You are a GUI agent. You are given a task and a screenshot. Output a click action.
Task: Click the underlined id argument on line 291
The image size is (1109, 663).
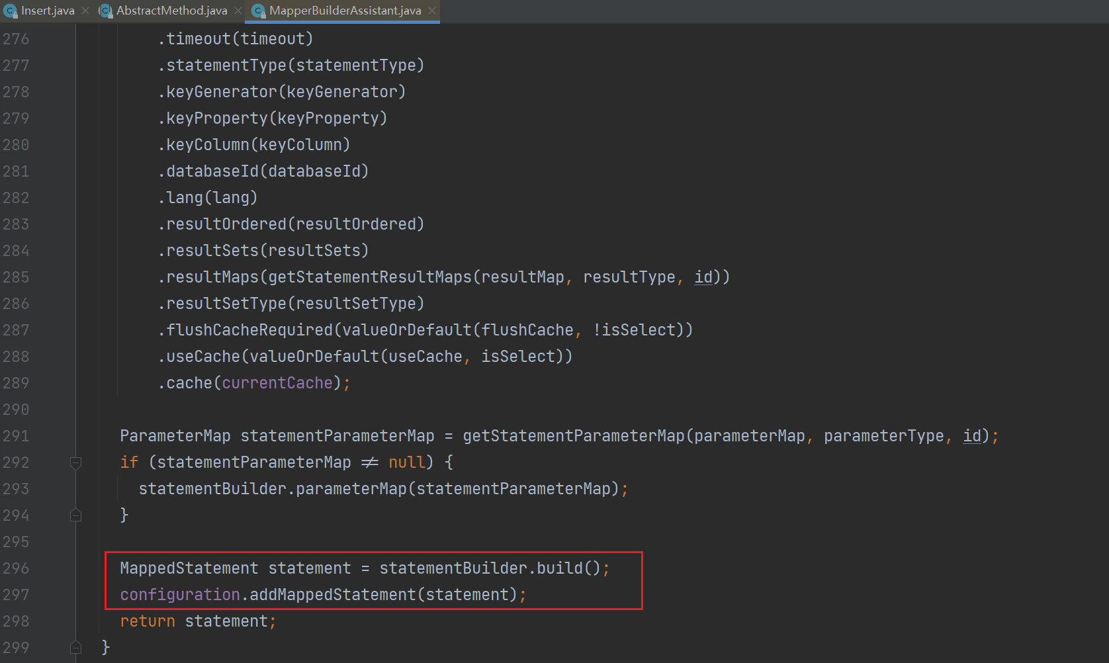[971, 436]
